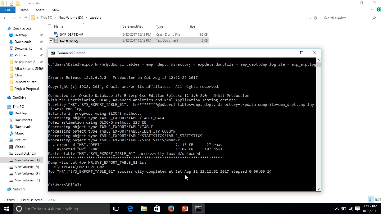Switch to Details view layout
Viewport: 381px width, 214px height.
tap(371, 200)
